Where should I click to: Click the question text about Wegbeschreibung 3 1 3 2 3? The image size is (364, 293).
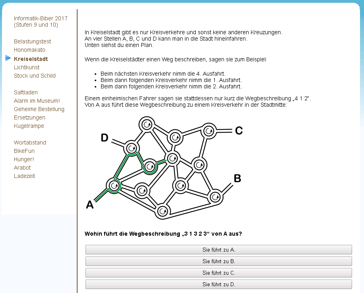(163, 234)
